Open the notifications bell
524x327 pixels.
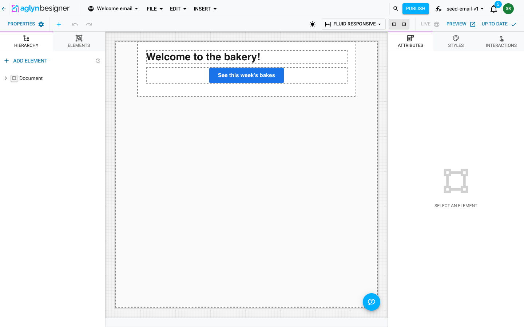(x=494, y=9)
